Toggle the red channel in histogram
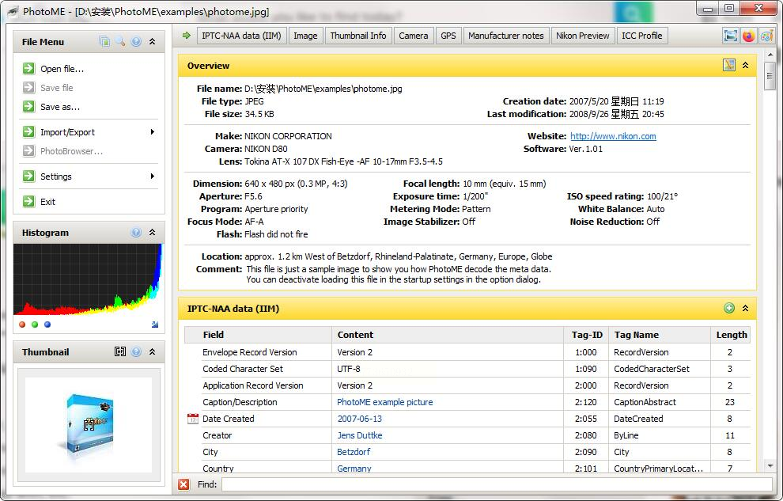This screenshot has height=501, width=783. pyautogui.click(x=22, y=325)
